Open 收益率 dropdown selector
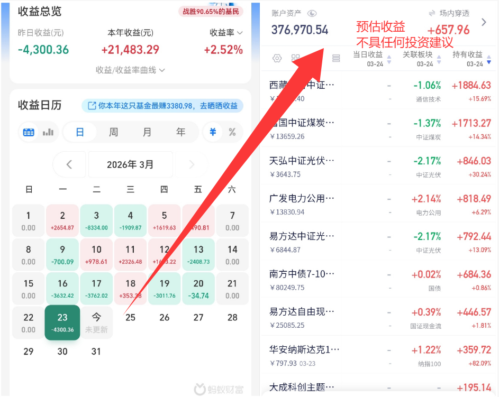Viewport: 499px width, 397px height. tap(226, 32)
